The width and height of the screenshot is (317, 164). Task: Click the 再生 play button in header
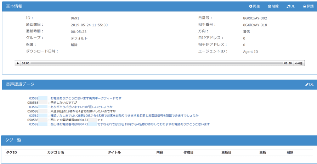pyautogui.click(x=254, y=6)
